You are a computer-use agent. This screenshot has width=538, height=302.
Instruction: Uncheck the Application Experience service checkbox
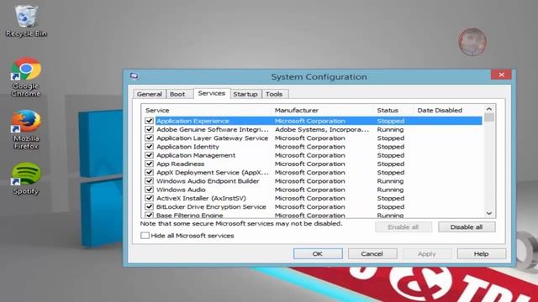tap(149, 121)
